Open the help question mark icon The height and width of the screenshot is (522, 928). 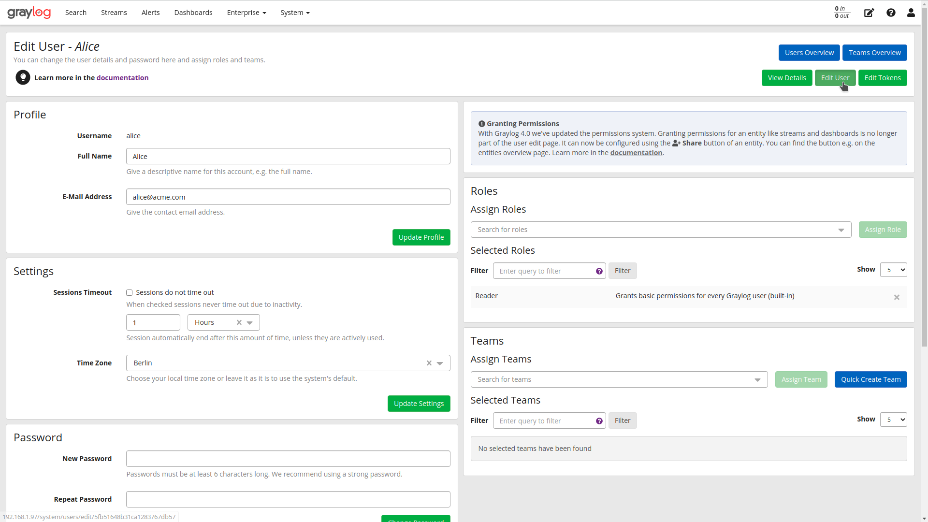coord(891,13)
